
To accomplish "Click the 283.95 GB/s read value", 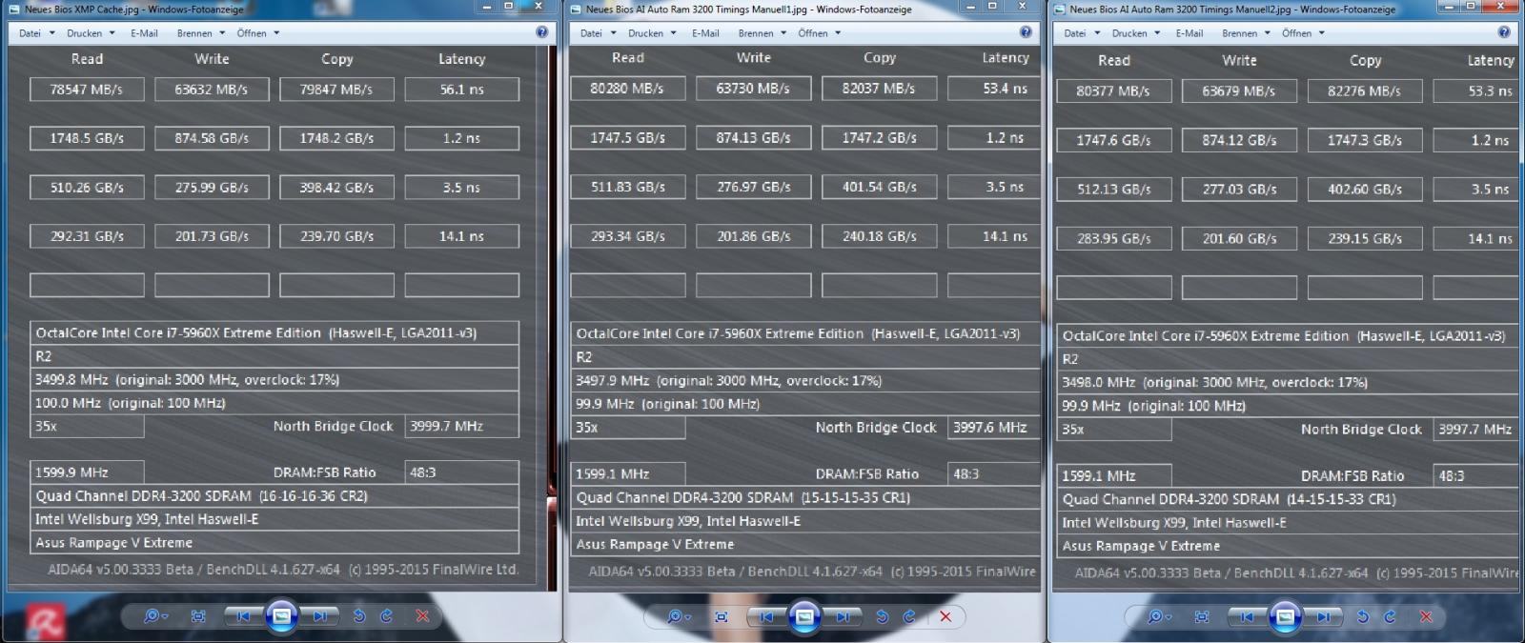I will [1113, 238].
